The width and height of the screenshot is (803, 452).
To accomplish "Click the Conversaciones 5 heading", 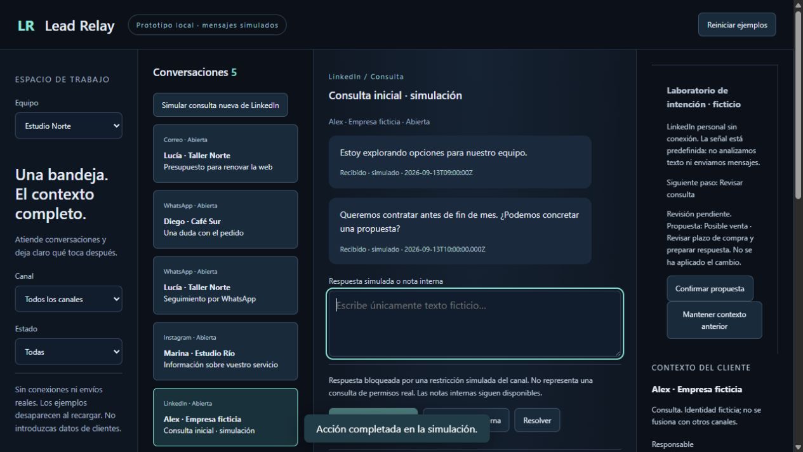I will [195, 72].
